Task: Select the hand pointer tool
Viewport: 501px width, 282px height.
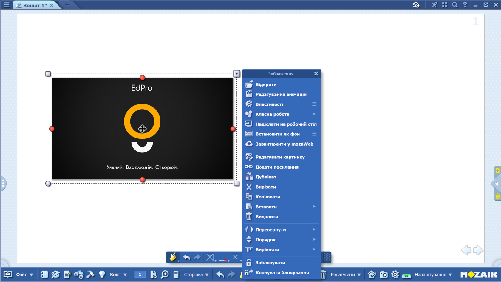Action: click(173, 257)
